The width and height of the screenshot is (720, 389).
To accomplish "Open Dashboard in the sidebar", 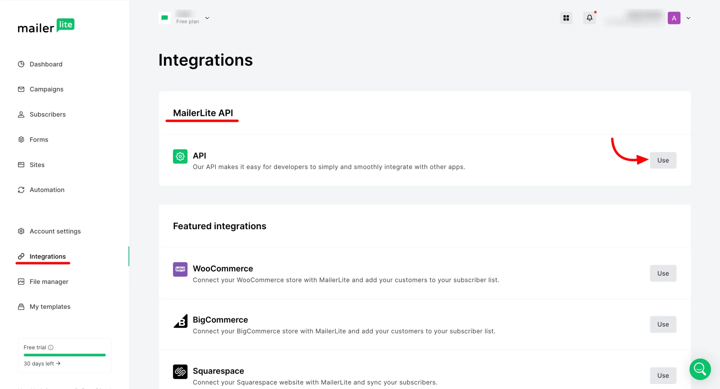I will point(46,64).
